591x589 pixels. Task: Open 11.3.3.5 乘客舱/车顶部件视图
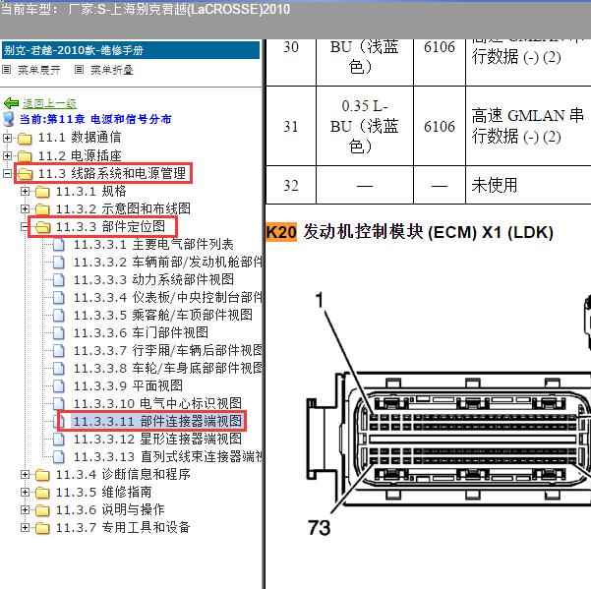click(x=163, y=315)
